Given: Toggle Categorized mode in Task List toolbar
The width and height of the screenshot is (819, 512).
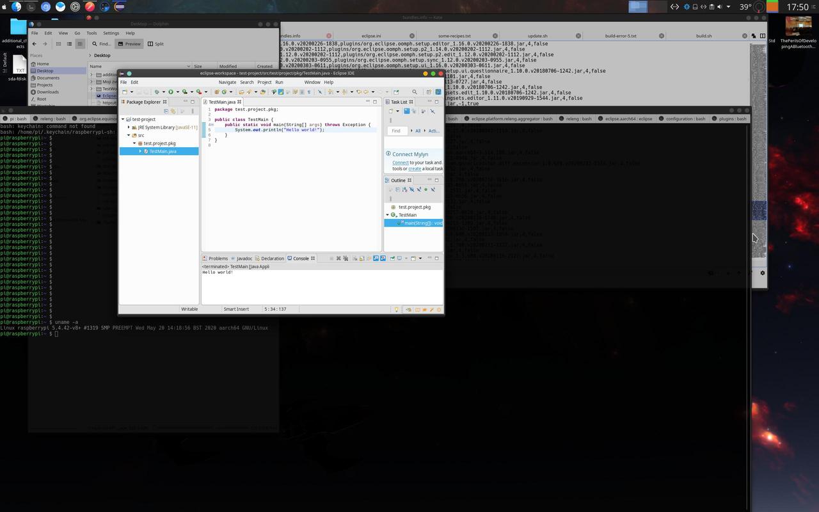Looking at the screenshot, I should click(x=406, y=111).
